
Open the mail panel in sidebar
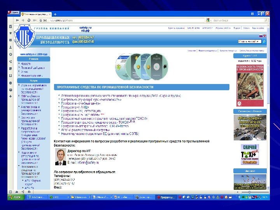click(10, 40)
